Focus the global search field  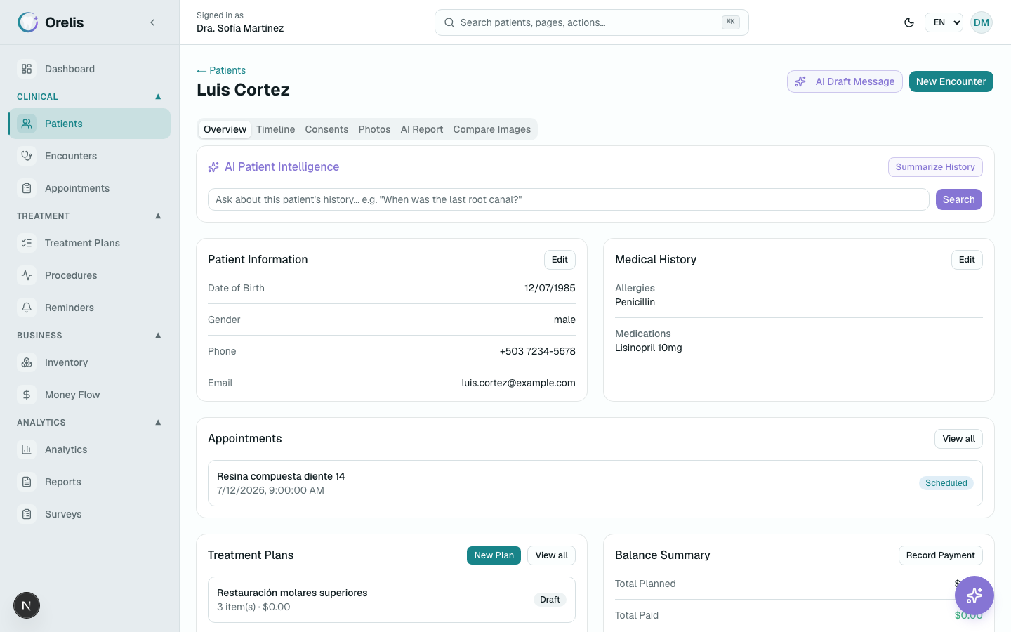tap(591, 22)
